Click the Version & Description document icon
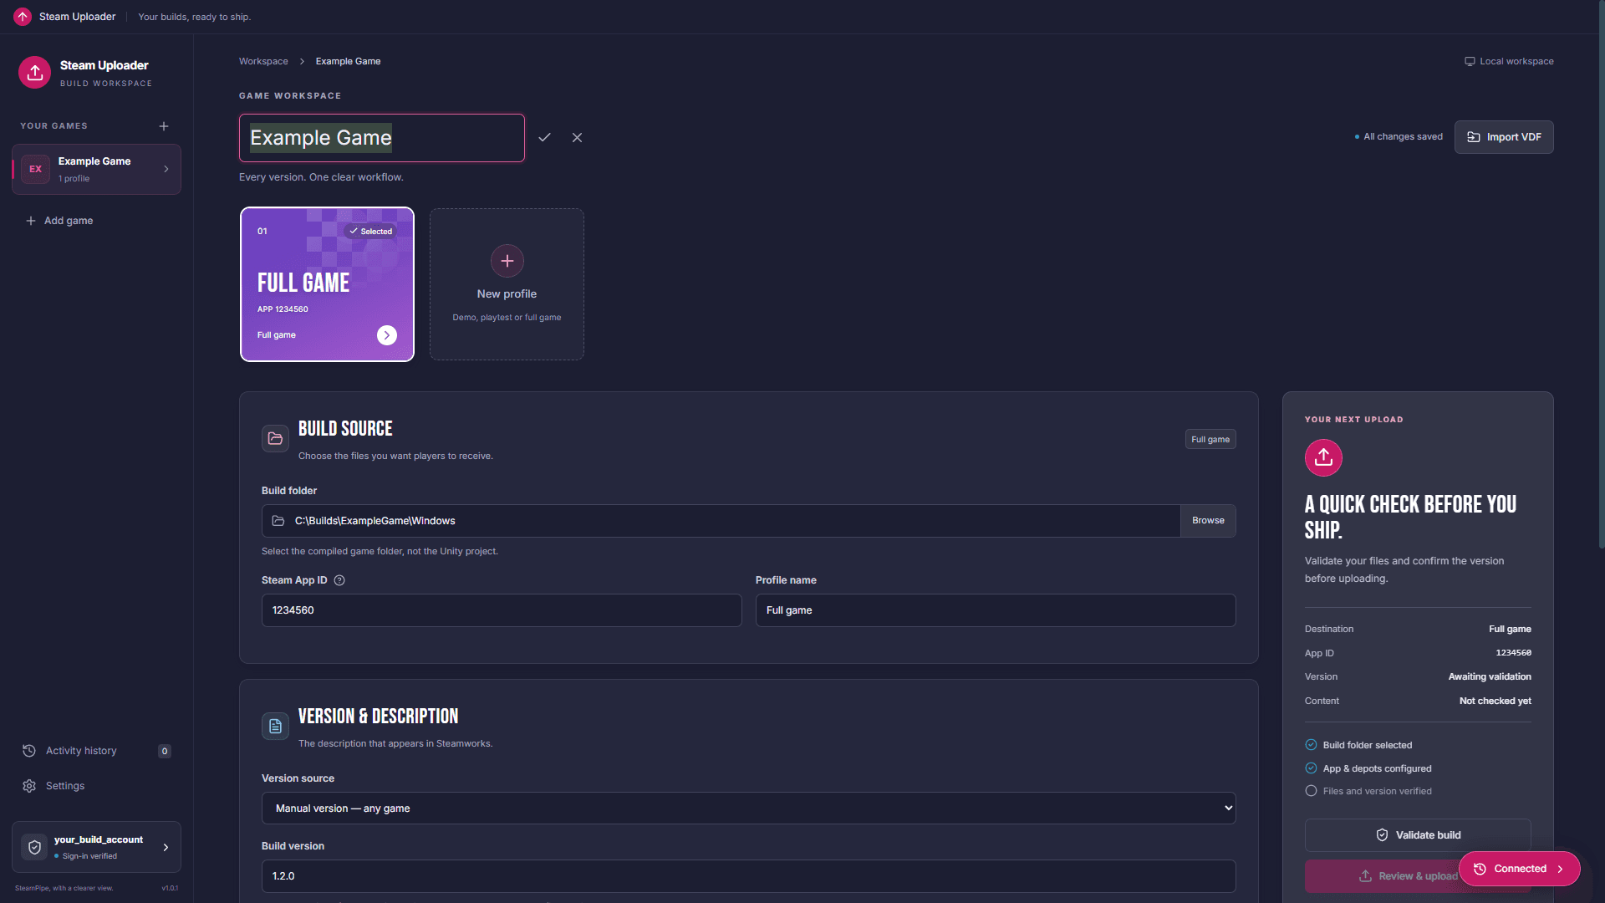1605x903 pixels. [x=275, y=726]
